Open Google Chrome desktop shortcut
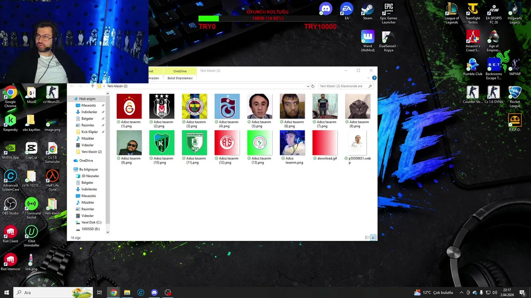This screenshot has height=298, width=531. point(10,97)
